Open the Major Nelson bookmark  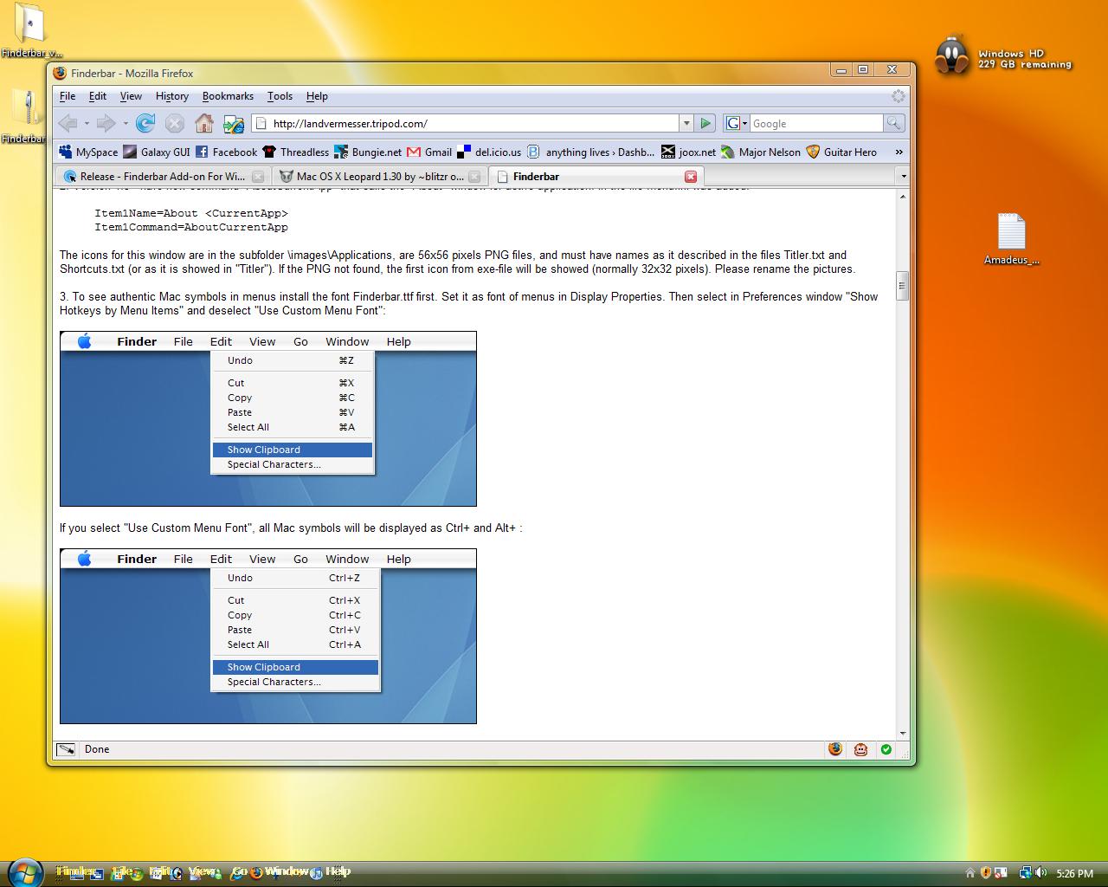coord(763,152)
